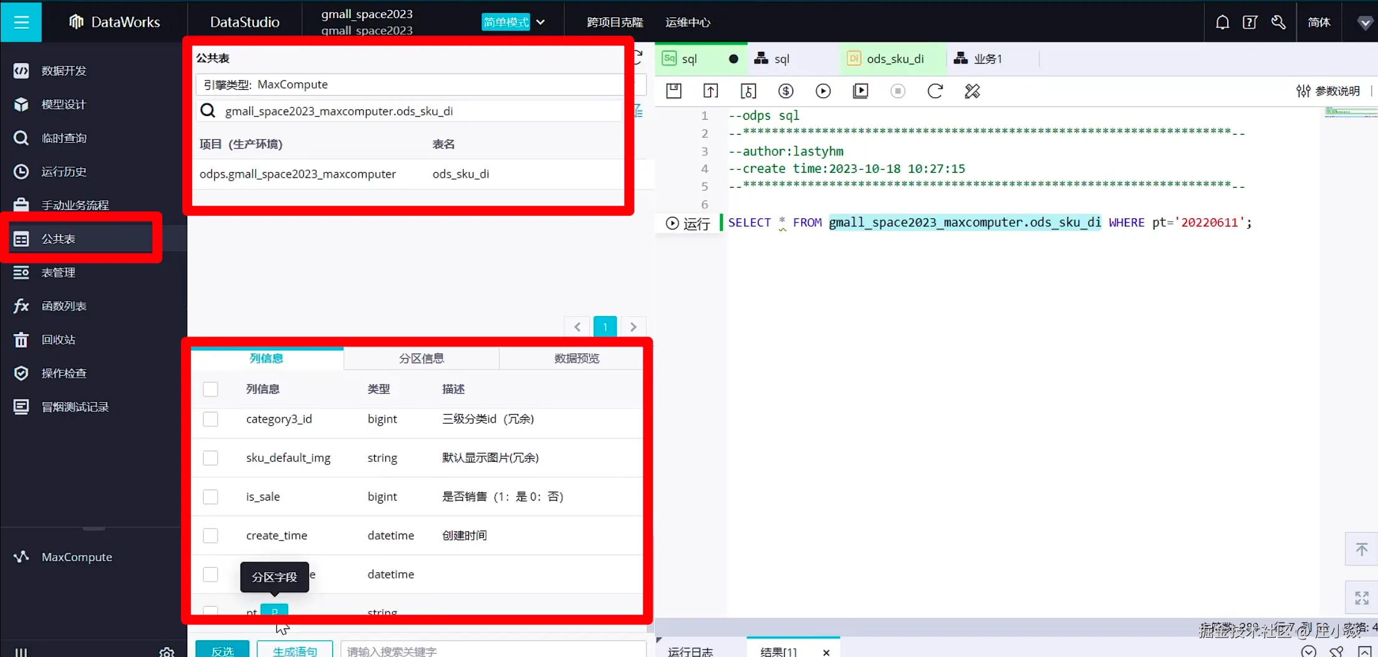Focus the column keyword search field
Screen dimensions: 1378x657
(493, 650)
